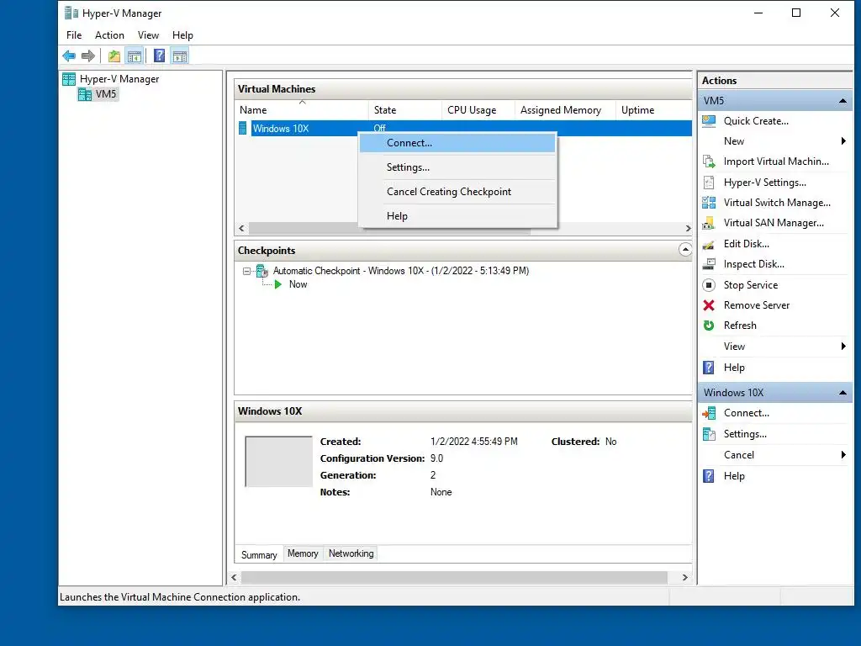
Task: Click the Virtual SAN Manager icon
Action: coord(709,223)
